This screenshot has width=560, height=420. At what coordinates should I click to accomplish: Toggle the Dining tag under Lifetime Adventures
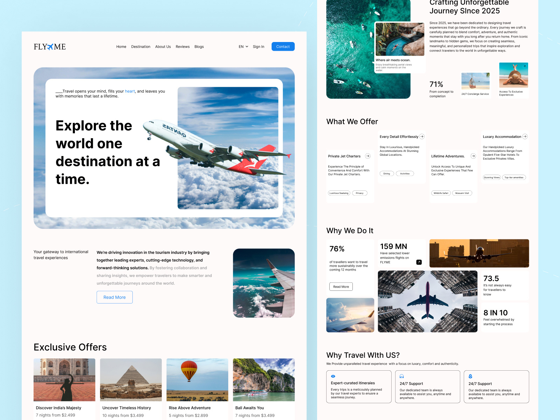click(x=386, y=173)
